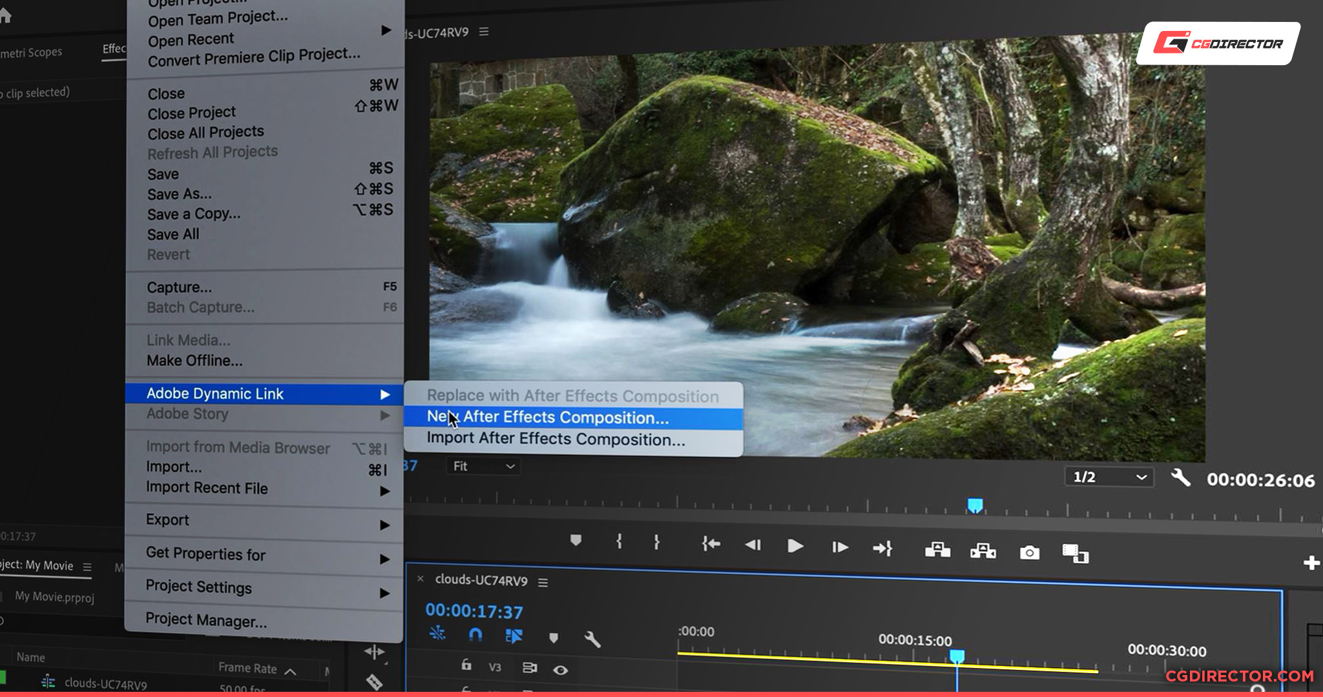
Task: Choose New After Effects Composition
Action: point(573,418)
